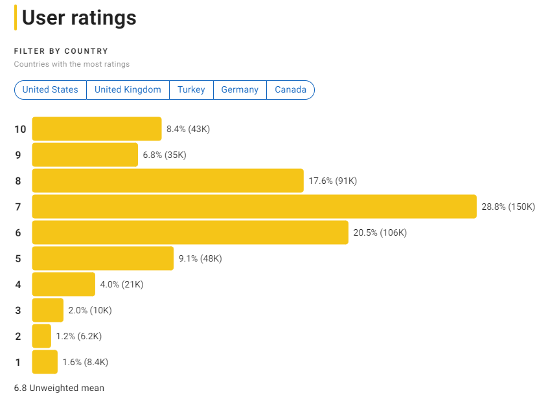
Task: Click the longest bar for rating 7
Action: [x=253, y=207]
